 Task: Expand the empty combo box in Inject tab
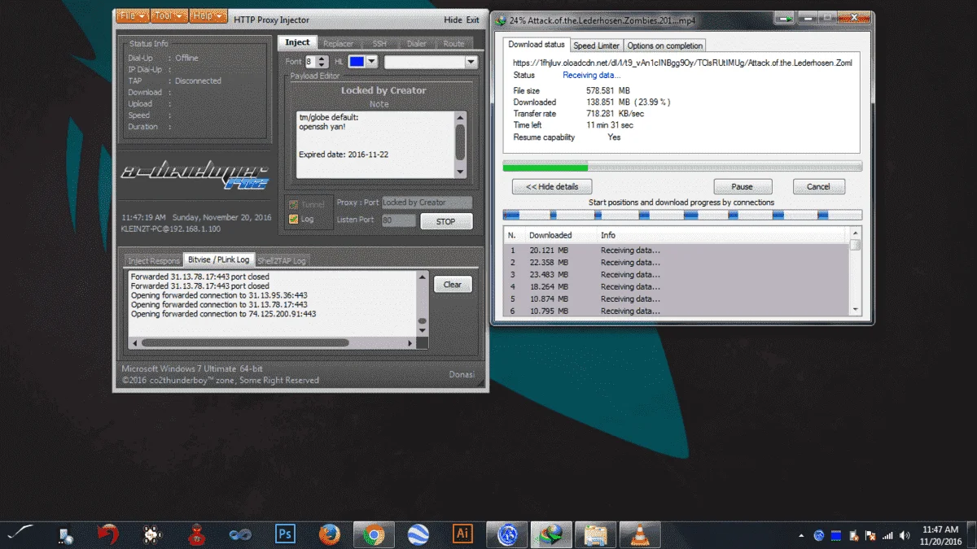471,62
